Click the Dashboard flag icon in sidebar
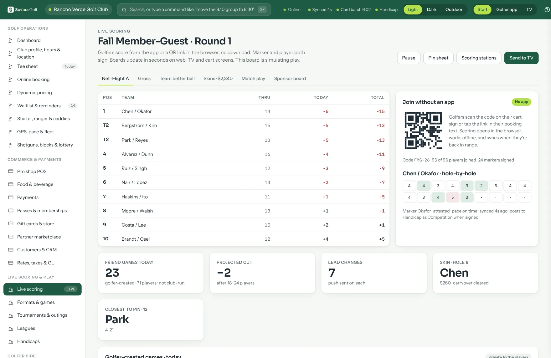Image resolution: width=551 pixels, height=358 pixels. [x=10, y=40]
